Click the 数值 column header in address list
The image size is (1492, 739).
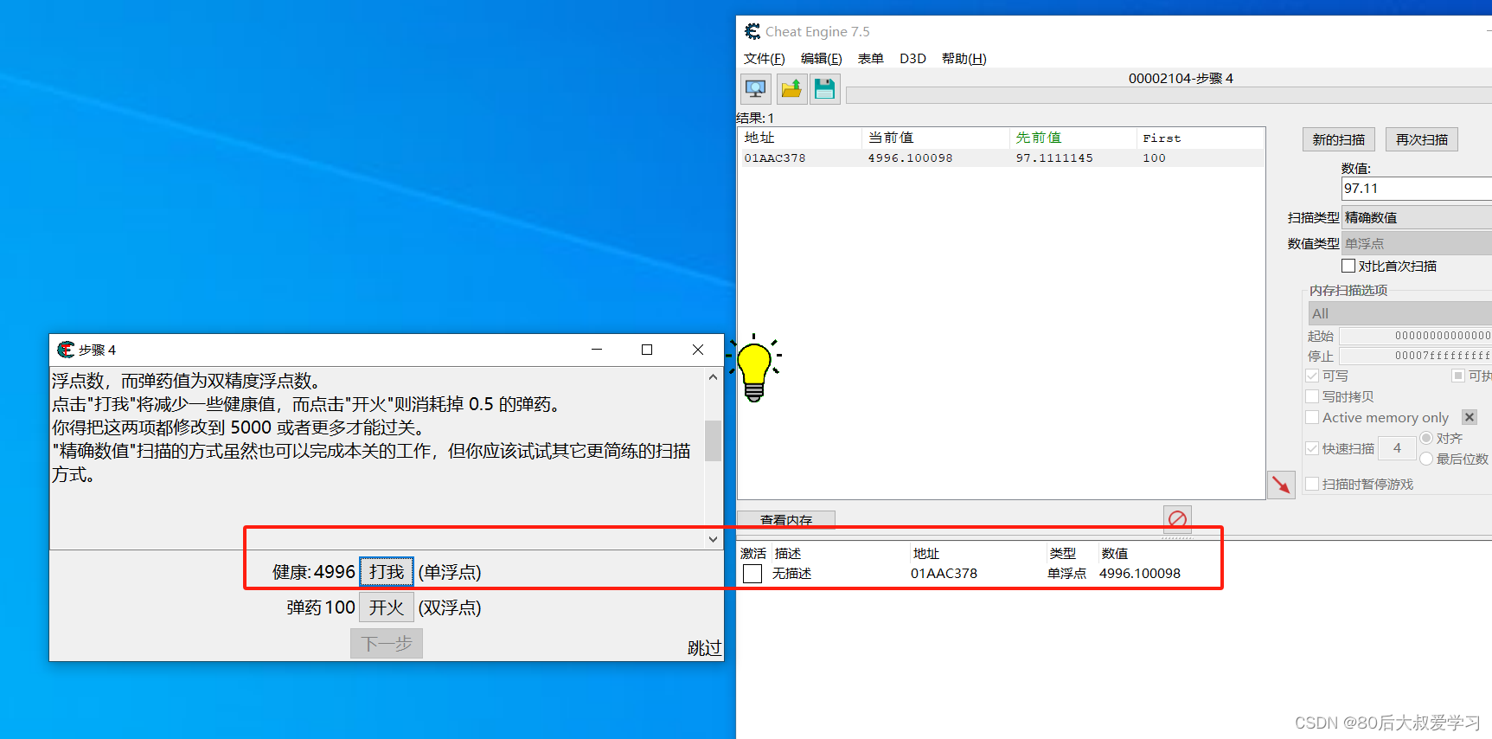tap(1115, 554)
